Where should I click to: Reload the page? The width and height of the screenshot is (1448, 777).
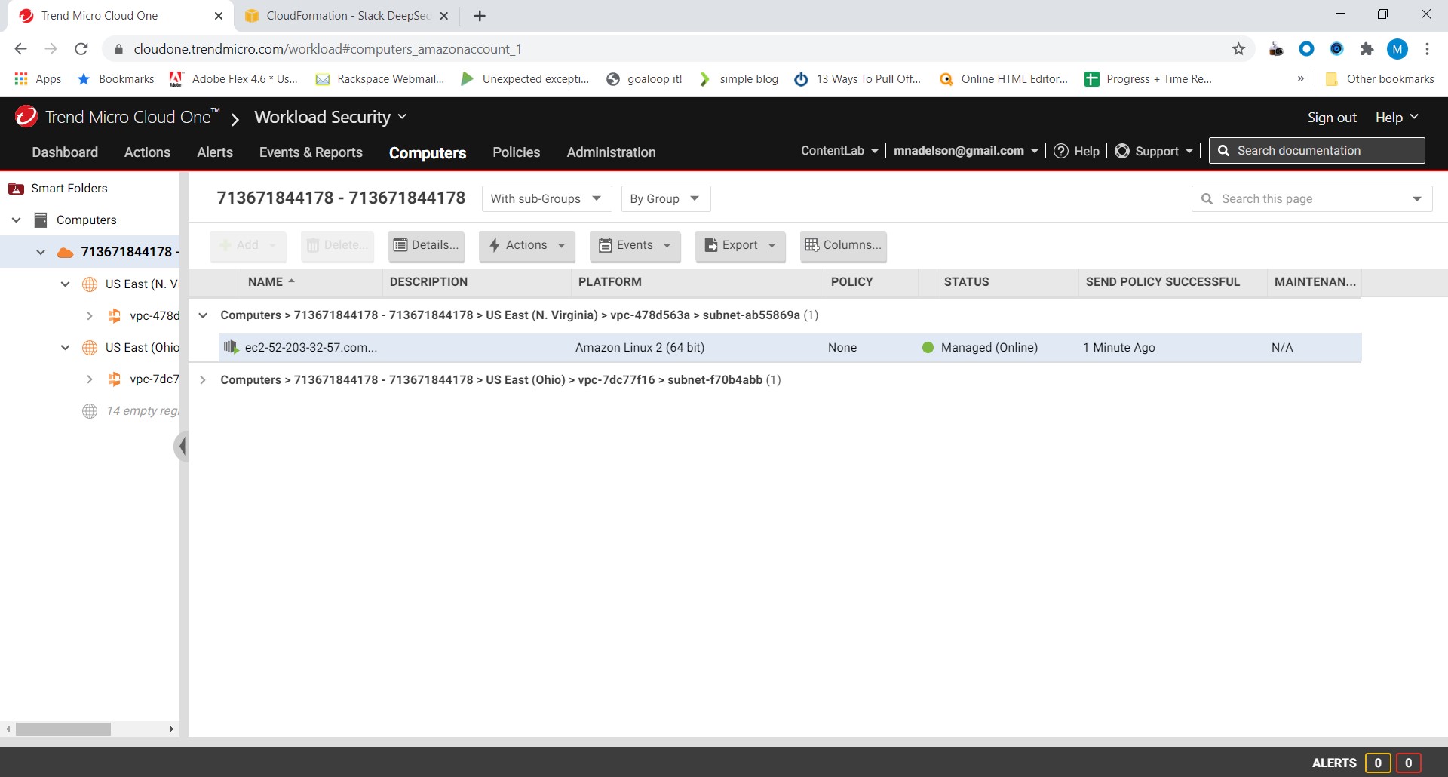click(x=81, y=49)
